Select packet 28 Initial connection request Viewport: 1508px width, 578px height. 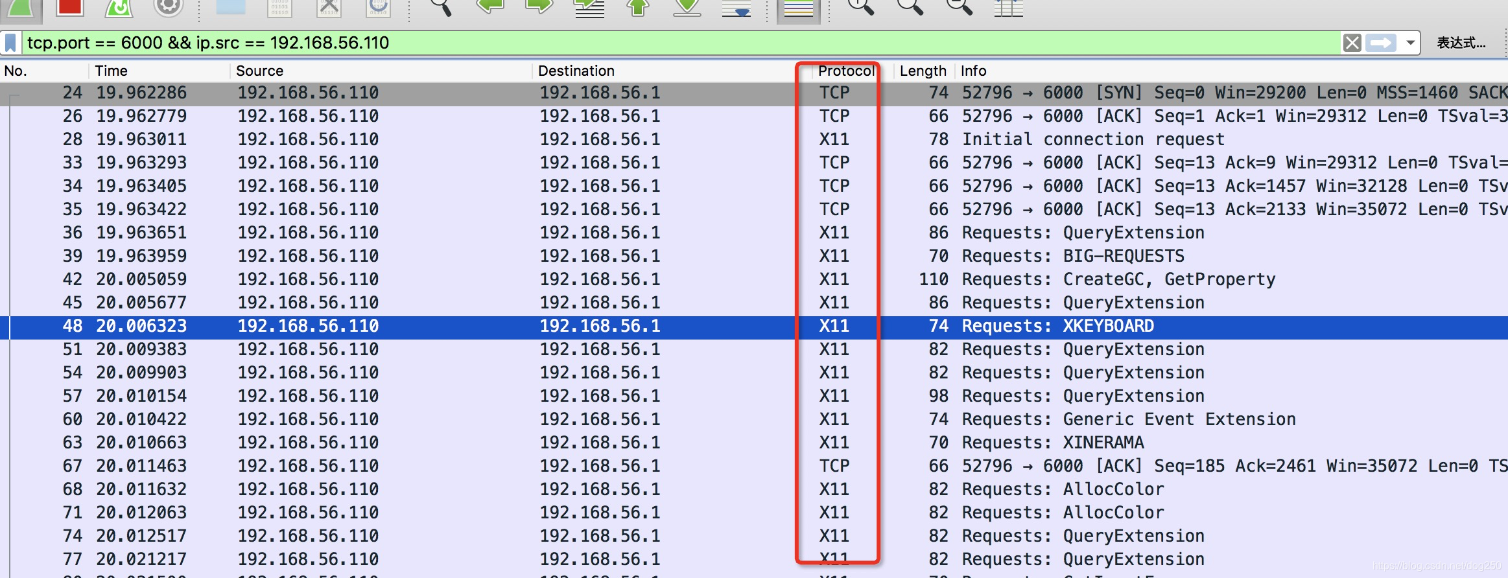coord(754,139)
